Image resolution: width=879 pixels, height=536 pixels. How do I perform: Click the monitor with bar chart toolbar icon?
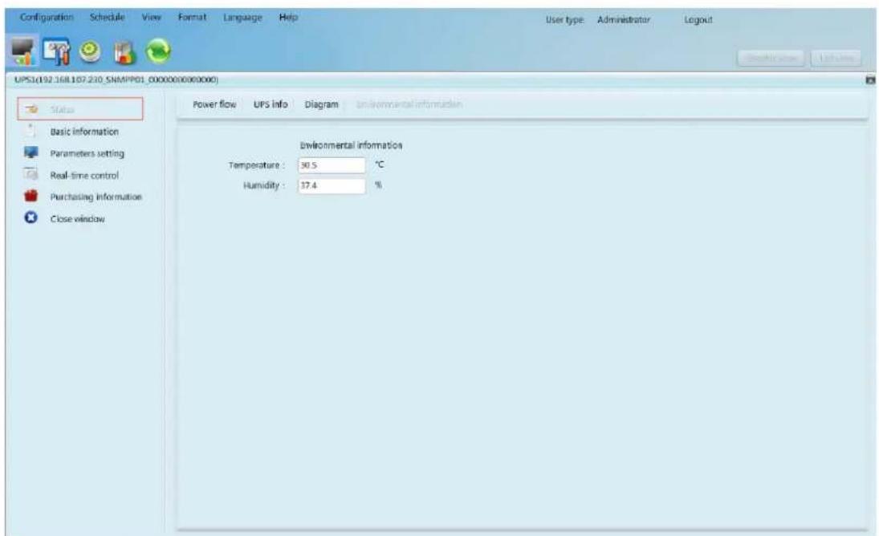[23, 52]
